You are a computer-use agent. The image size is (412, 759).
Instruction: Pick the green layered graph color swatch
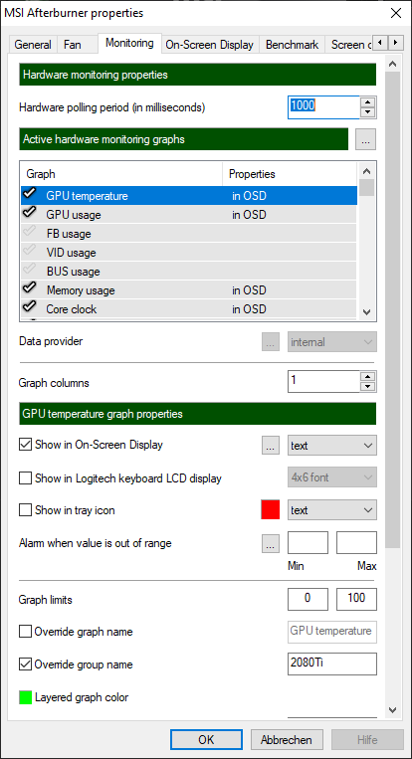[x=25, y=697]
